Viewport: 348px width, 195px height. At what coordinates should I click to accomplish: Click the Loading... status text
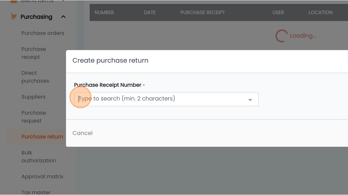point(303,36)
